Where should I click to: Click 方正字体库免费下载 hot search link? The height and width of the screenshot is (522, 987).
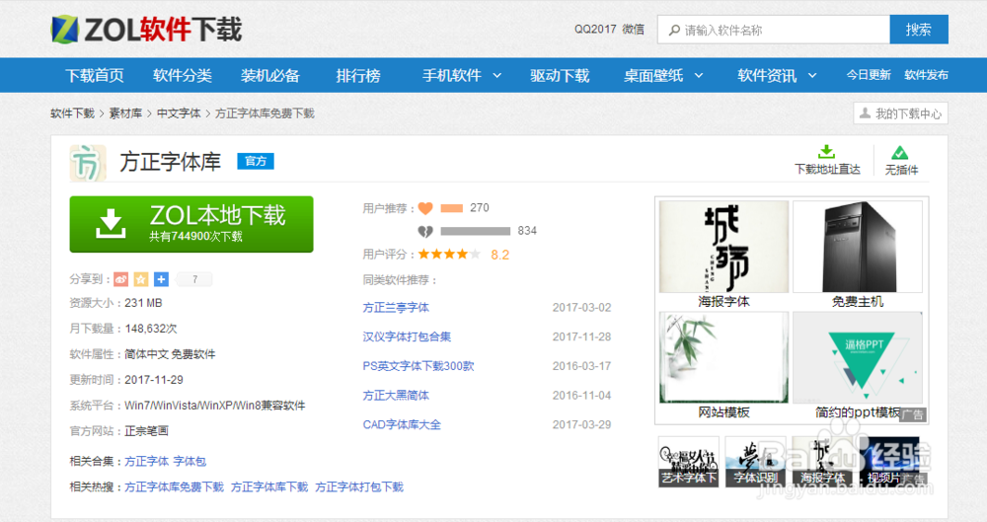click(x=174, y=486)
